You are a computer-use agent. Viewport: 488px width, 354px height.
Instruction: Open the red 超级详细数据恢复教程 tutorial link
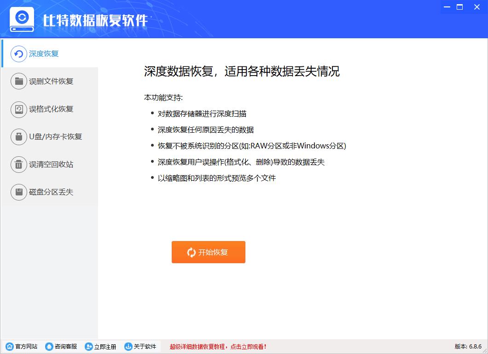[218, 347]
